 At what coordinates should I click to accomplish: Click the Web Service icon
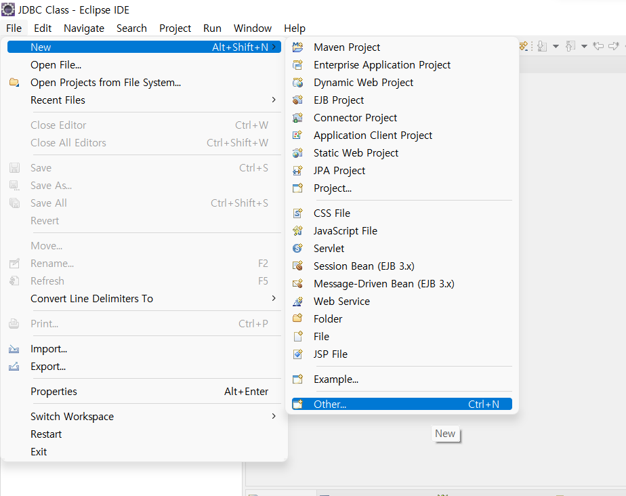(297, 301)
